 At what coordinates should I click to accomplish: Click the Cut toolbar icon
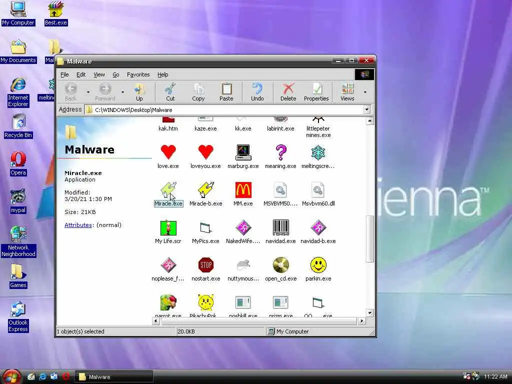click(170, 92)
